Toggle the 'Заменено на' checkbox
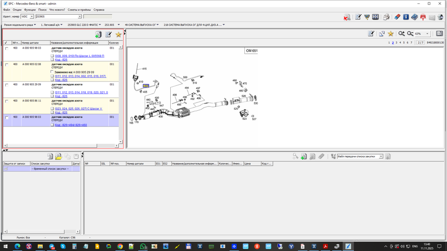 [53, 72]
